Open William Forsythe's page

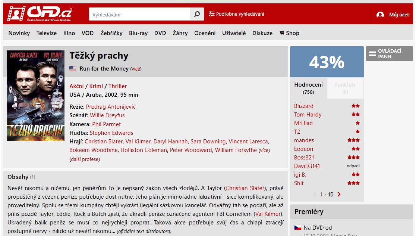[236, 150]
